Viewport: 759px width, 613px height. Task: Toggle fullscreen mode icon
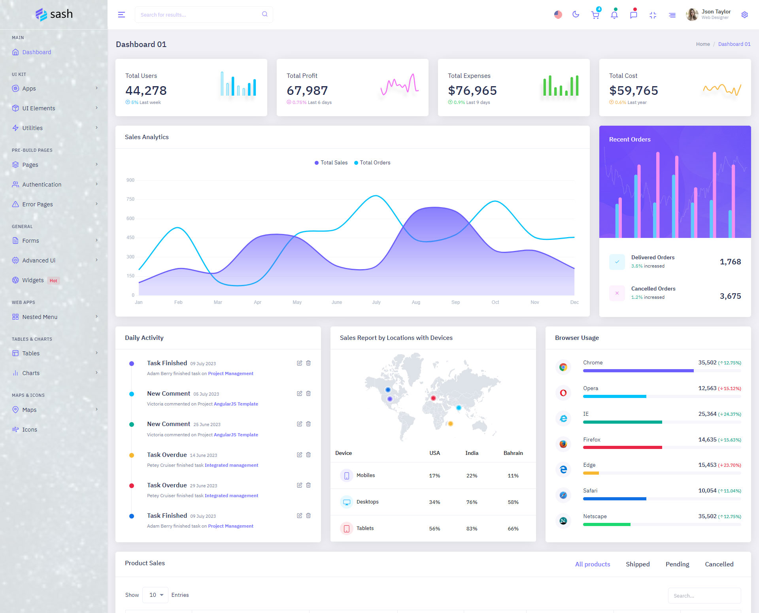(x=653, y=15)
